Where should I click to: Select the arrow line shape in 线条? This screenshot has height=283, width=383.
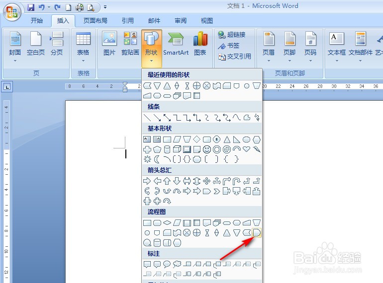click(x=157, y=118)
